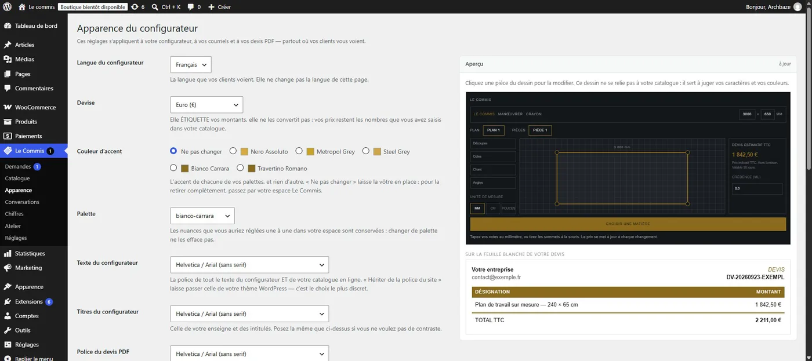Select the Nero Assoluto accent radio
This screenshot has height=361, width=812.
click(233, 151)
